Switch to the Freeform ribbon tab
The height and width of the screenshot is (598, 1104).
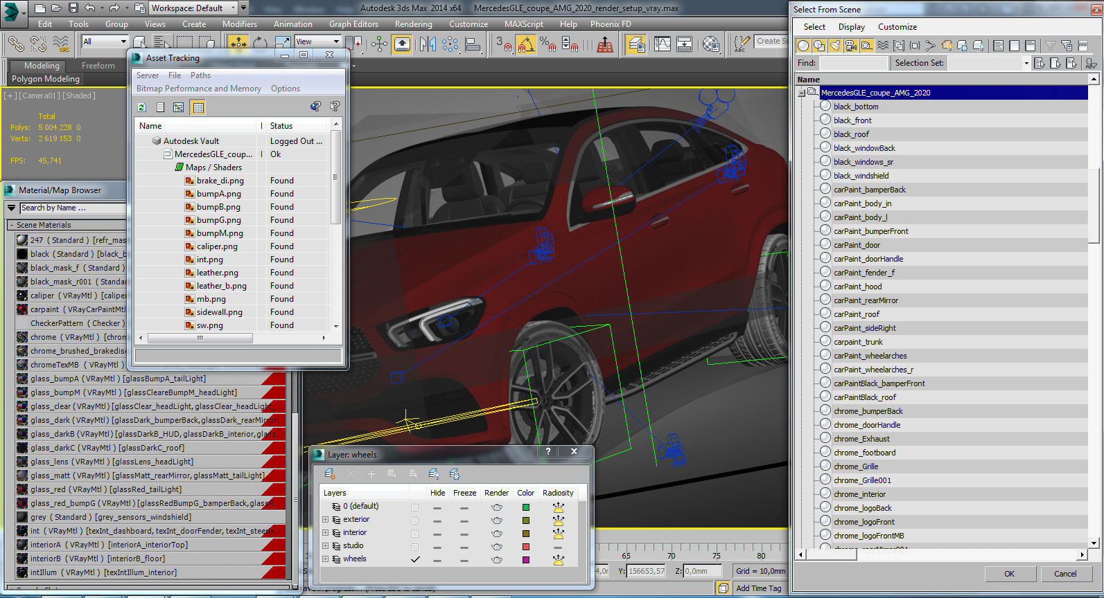tap(98, 66)
